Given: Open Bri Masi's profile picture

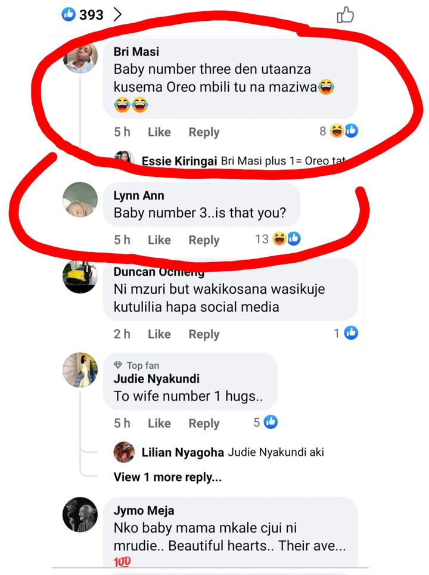Looking at the screenshot, I should point(80,58).
